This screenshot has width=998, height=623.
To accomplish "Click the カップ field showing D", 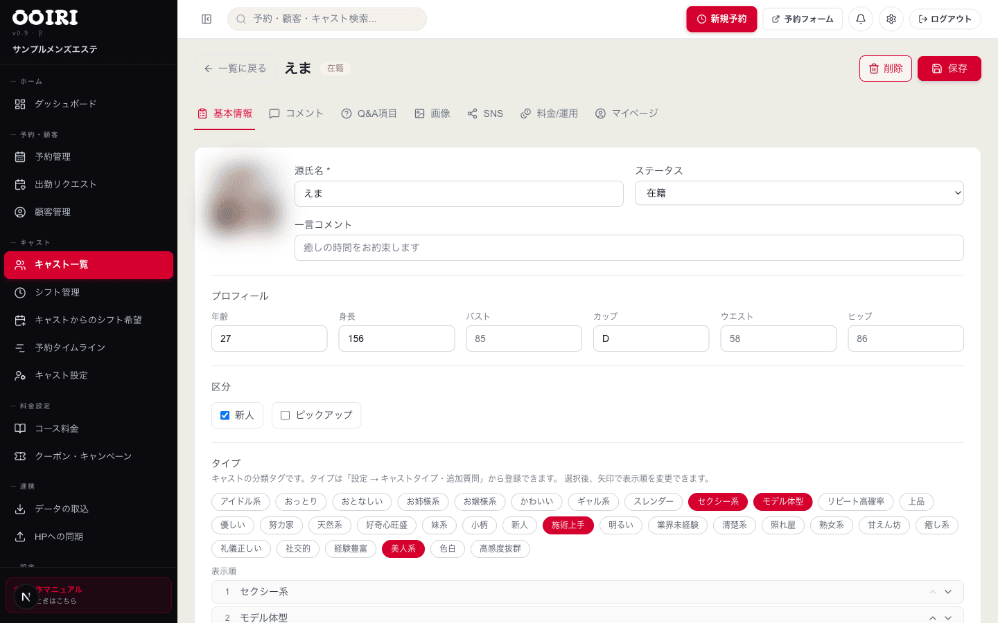I will coord(651,338).
